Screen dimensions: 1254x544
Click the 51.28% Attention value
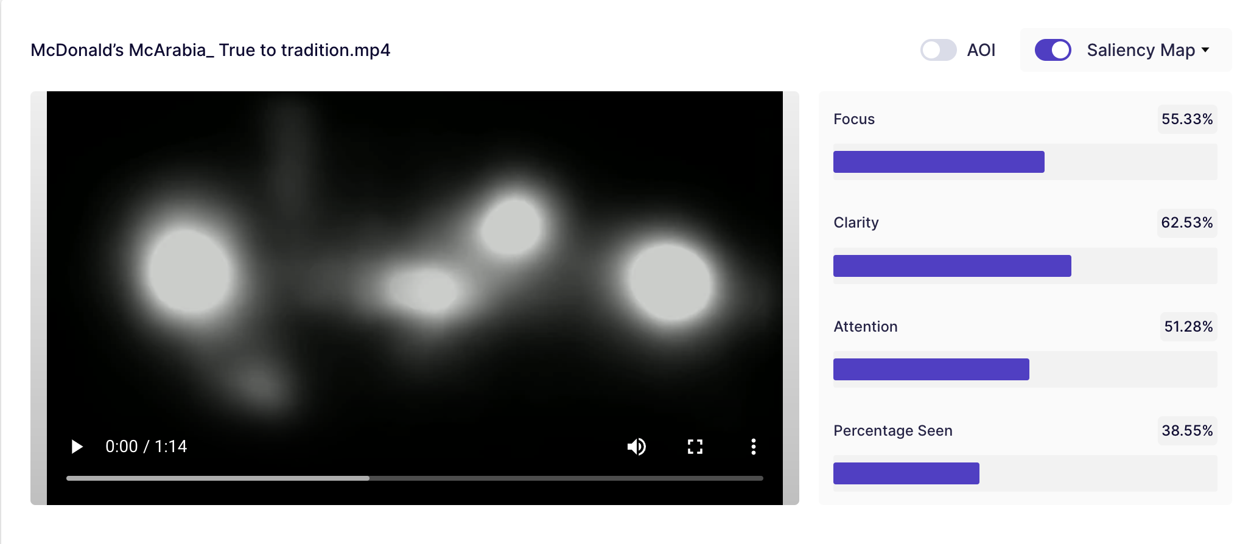(1188, 327)
